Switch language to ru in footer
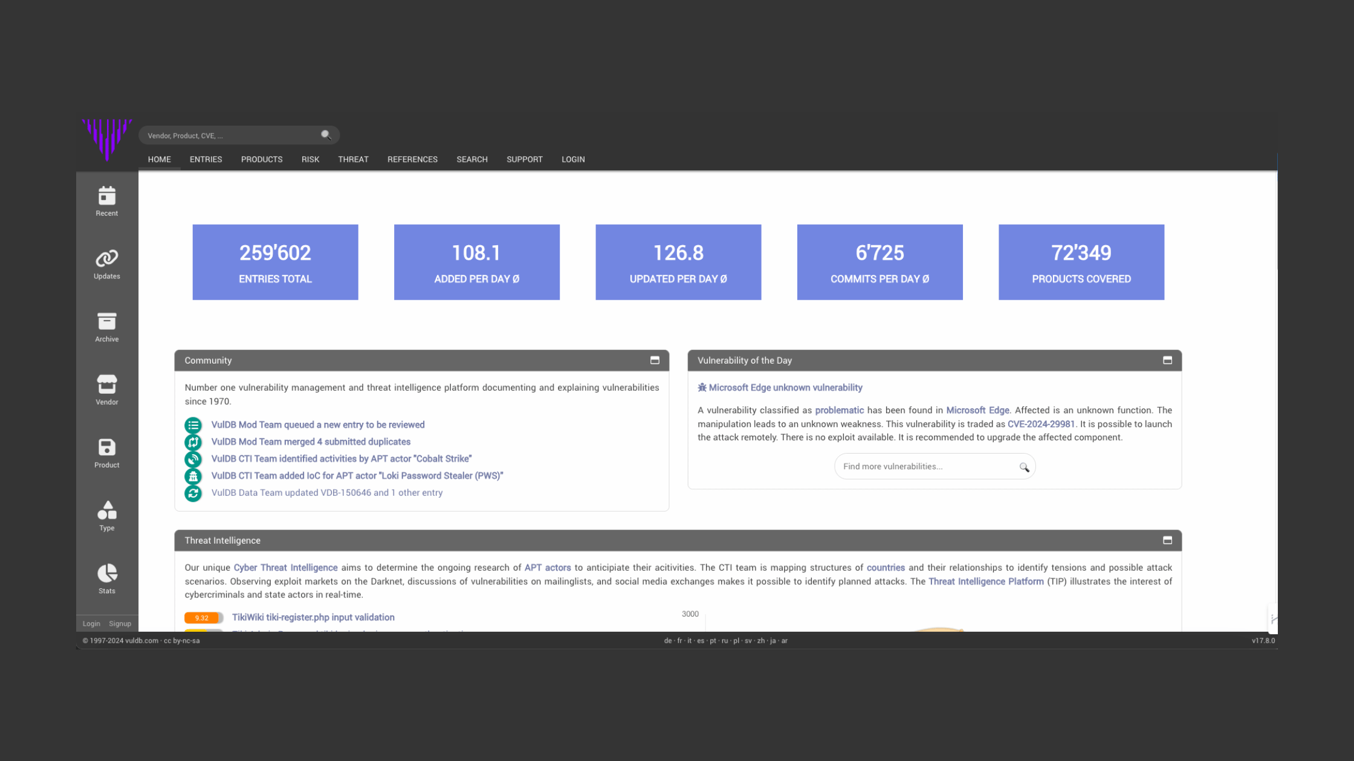Screen dimensions: 1354x761 725,641
